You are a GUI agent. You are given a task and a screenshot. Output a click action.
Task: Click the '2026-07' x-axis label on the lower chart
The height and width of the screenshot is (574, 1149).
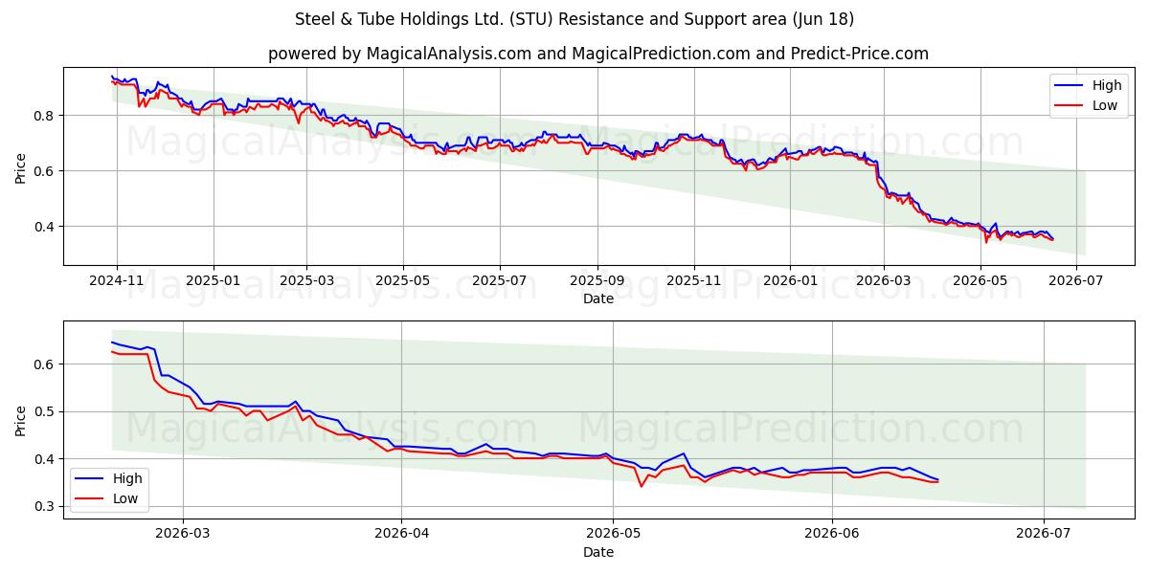(1043, 534)
